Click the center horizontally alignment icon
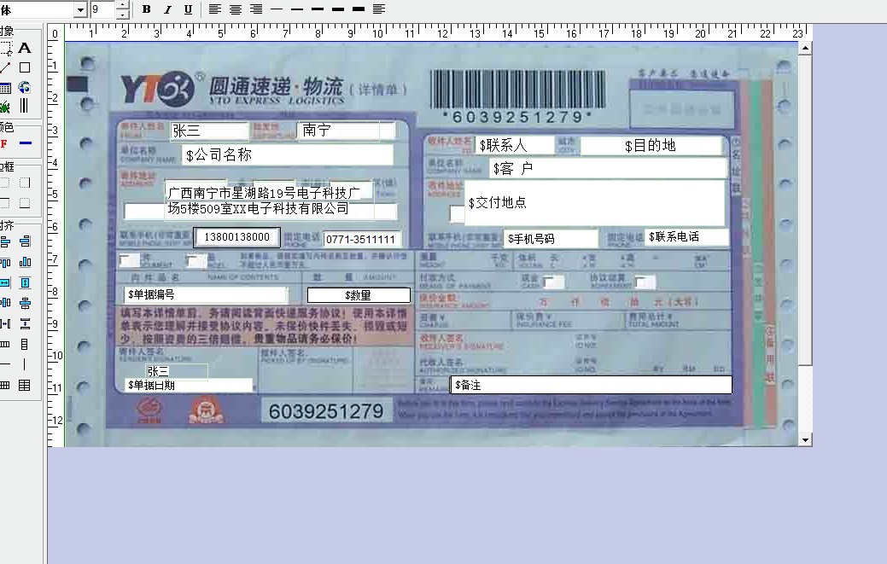 coord(25,303)
